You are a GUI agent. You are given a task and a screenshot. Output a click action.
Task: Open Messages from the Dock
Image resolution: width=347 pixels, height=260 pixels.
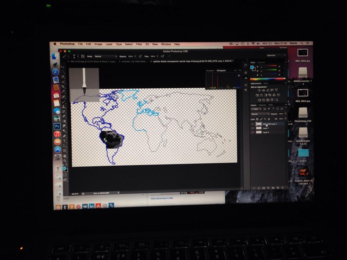coord(57,111)
